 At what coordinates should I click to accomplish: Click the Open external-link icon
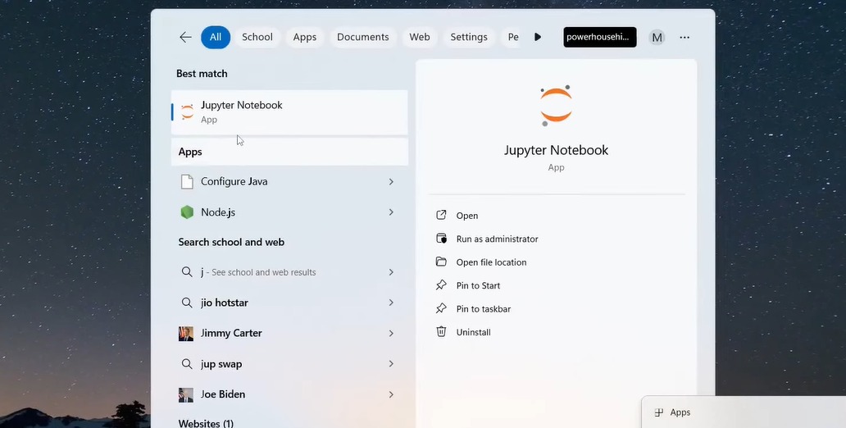pos(441,215)
